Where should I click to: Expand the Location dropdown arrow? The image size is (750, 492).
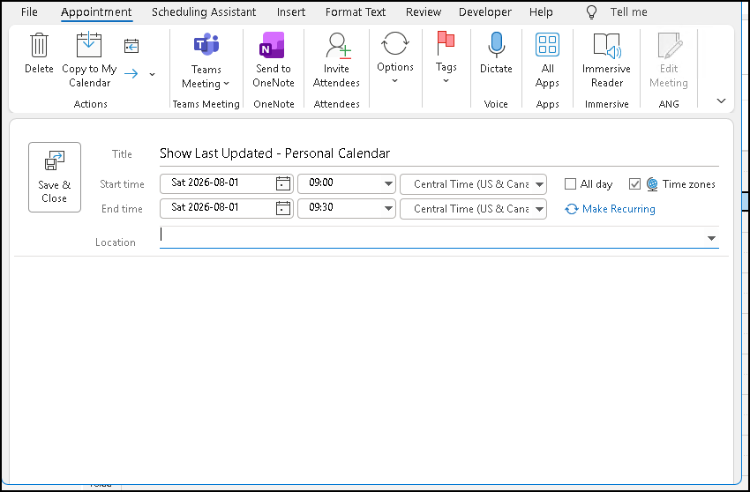point(711,238)
